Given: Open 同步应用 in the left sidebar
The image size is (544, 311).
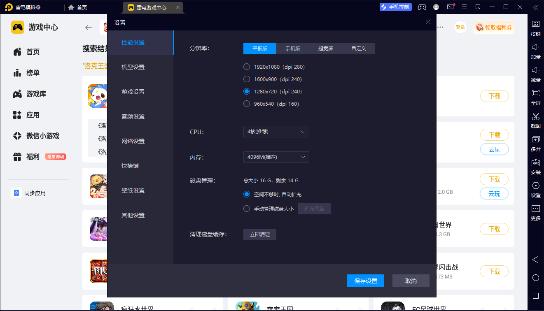Looking at the screenshot, I should pos(29,193).
